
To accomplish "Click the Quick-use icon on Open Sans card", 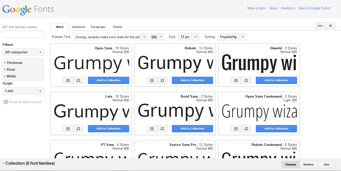I will (x=68, y=80).
